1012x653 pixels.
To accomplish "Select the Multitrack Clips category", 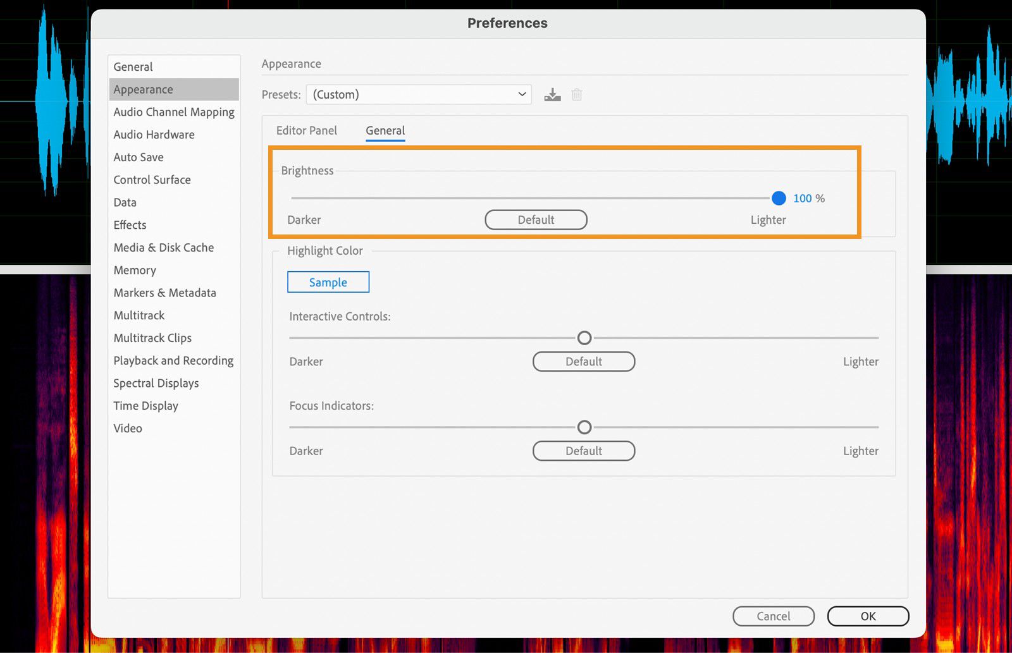I will pos(152,338).
